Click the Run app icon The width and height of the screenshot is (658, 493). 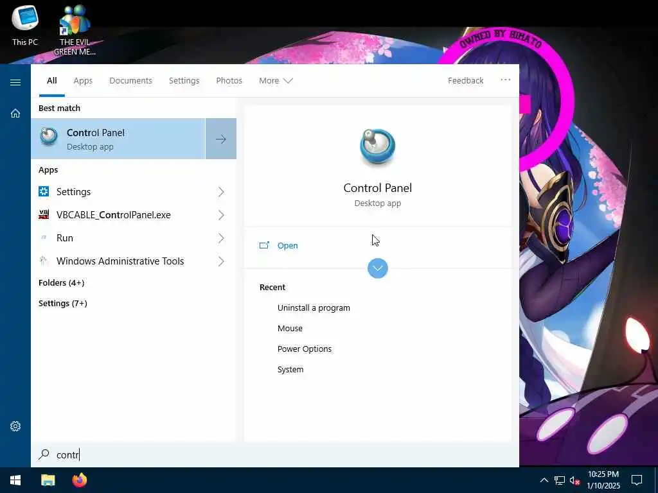44,238
